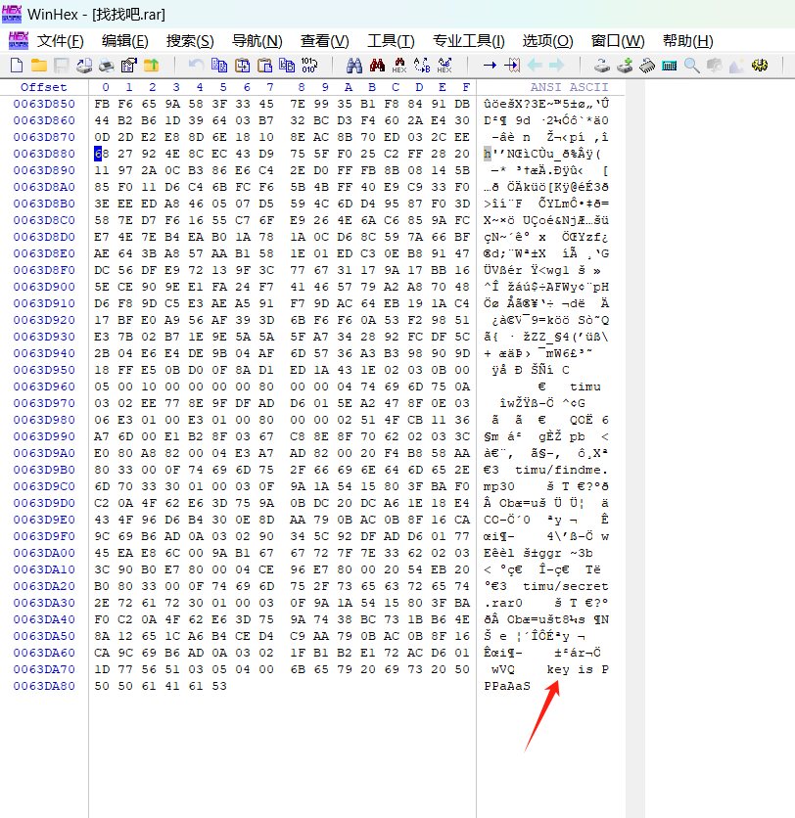Screen dimensions: 795x818
Task: Open the file Properties icon
Action: [x=128, y=66]
